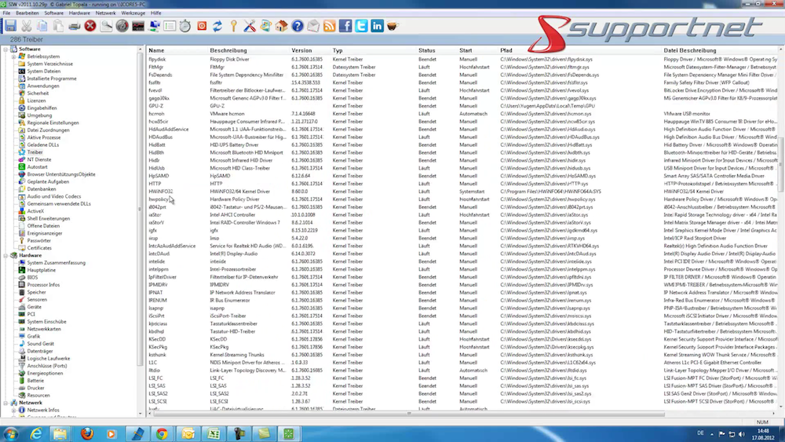Viewport: 785px width, 442px height.
Task: Select the flpydisk driver row
Action: coord(462,59)
